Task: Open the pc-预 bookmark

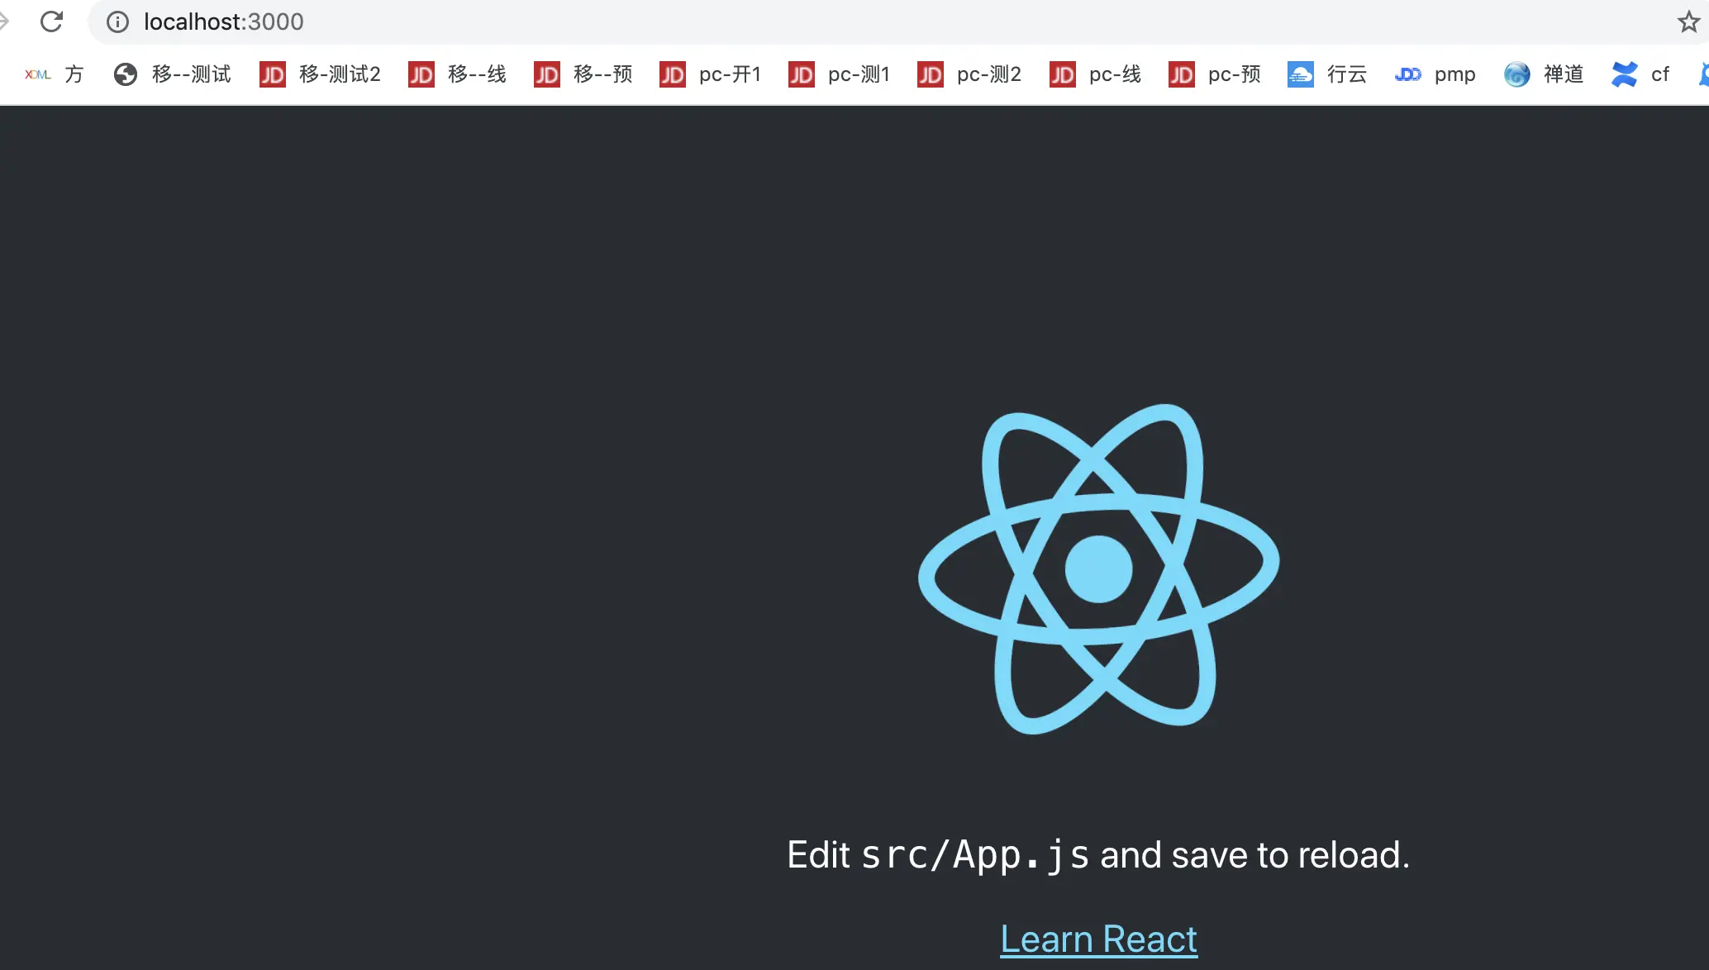Action: [1215, 74]
